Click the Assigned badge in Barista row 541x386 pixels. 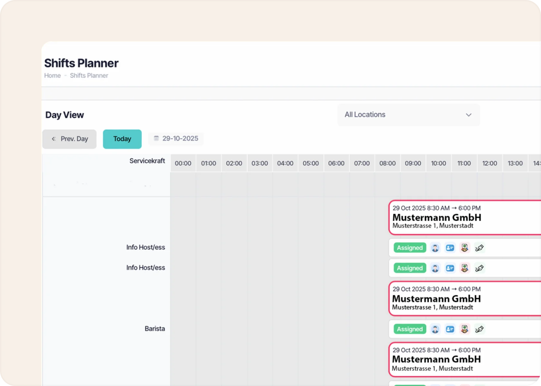[x=410, y=329]
